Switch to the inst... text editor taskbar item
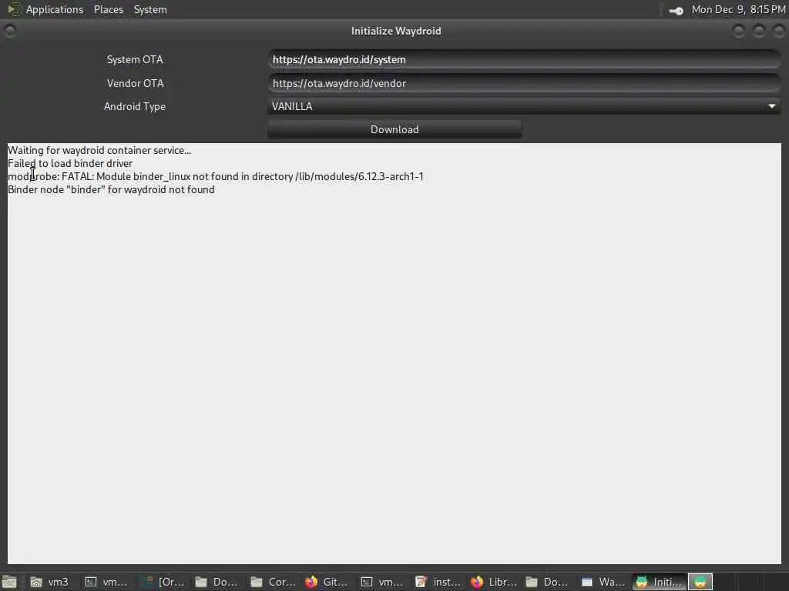 (x=437, y=582)
